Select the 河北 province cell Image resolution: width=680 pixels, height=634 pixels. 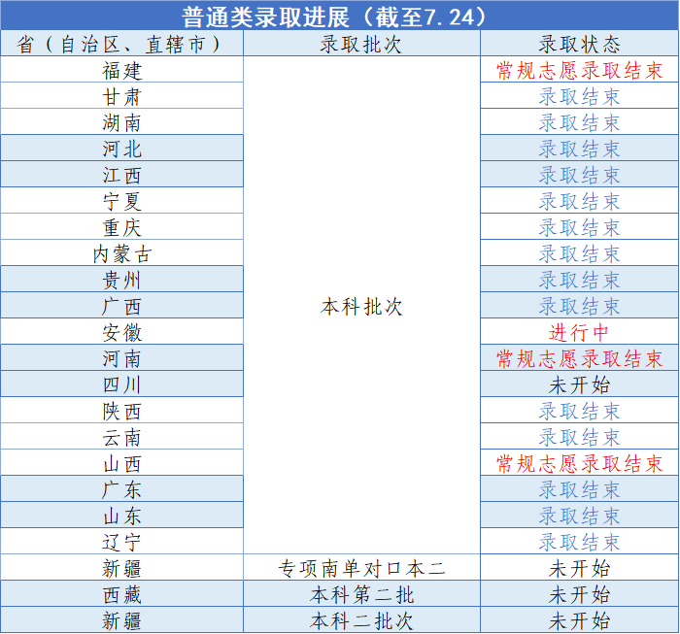point(121,149)
